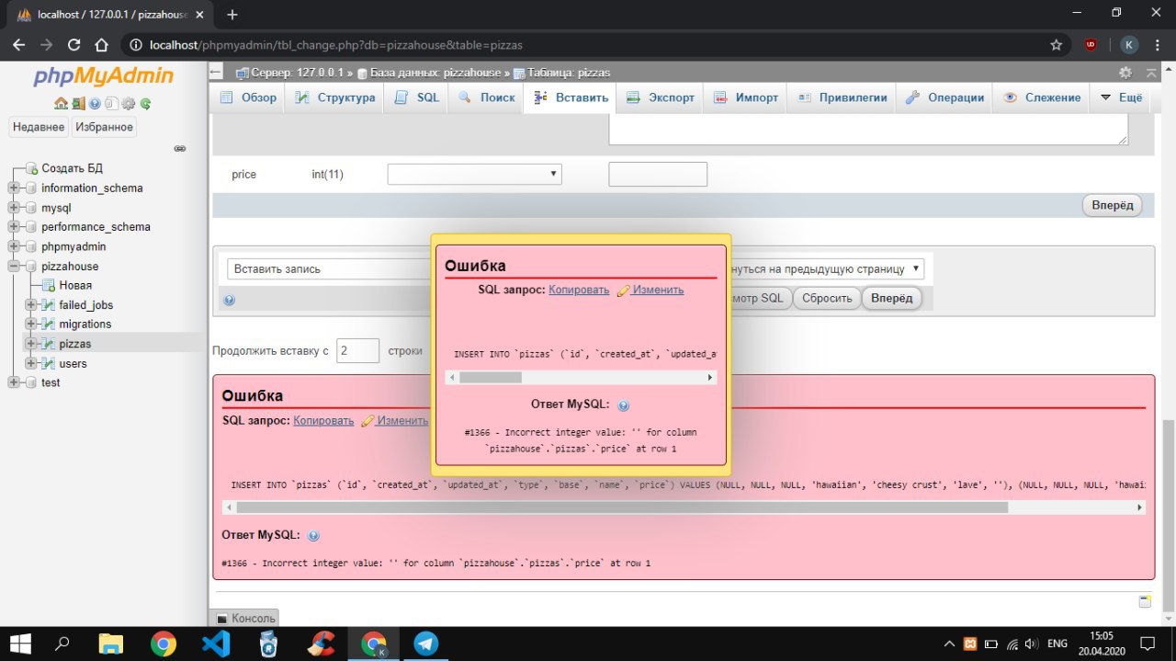Click the browser address bar

tap(588, 44)
